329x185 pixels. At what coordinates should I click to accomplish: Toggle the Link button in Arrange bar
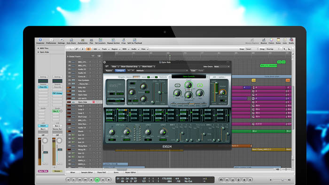point(77,49)
